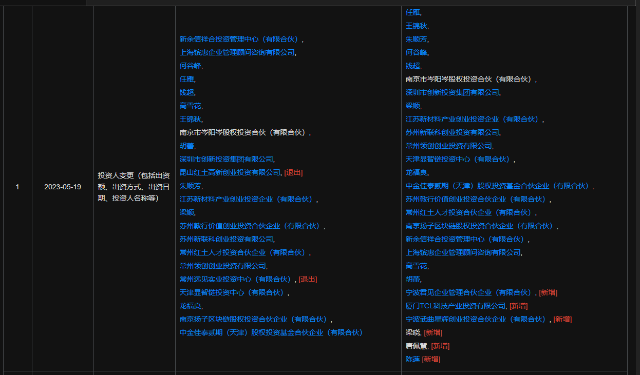
Task: Open 宁波君见企业管理合伙企业（有限合伙） link
Action: [x=469, y=292]
